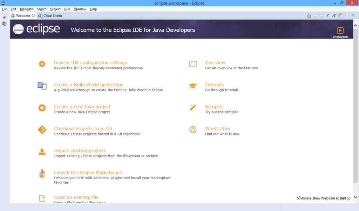Click Launch the Eclipse Marketplace link
Viewport: 359px width, 211px height.
point(88,173)
